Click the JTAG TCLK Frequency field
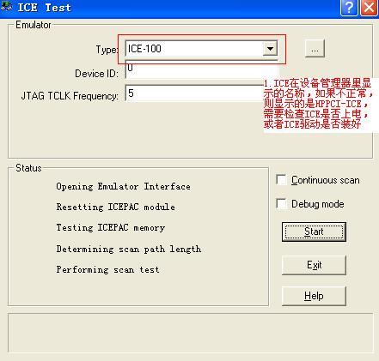The width and height of the screenshot is (379, 361). pyautogui.click(x=195, y=93)
